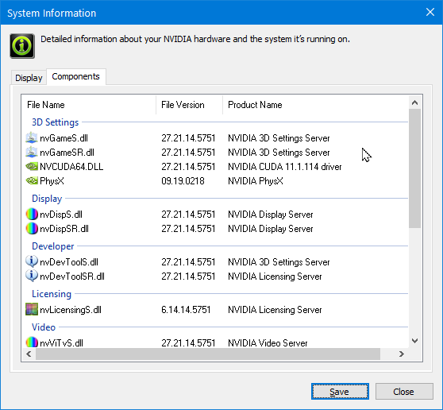Select the nvViTvS.dll file name
Image resolution: width=443 pixels, height=410 pixels.
(x=61, y=343)
